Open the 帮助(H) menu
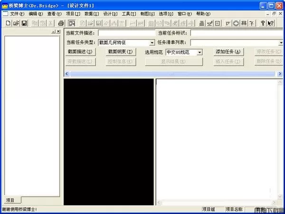 click(203, 14)
